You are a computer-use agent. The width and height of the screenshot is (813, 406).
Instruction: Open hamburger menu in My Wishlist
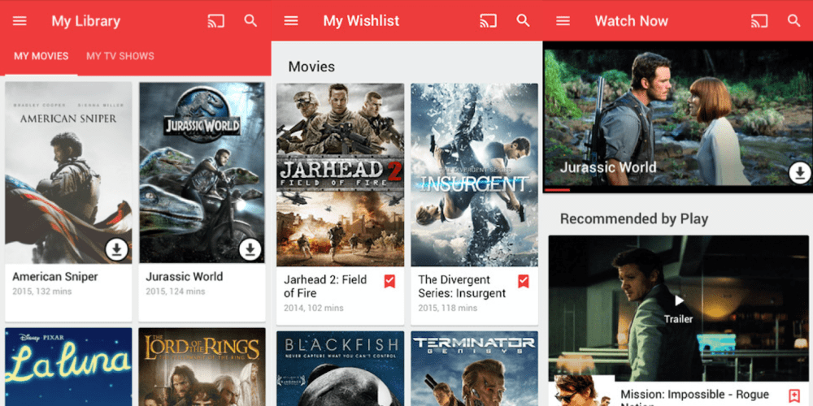pos(291,21)
